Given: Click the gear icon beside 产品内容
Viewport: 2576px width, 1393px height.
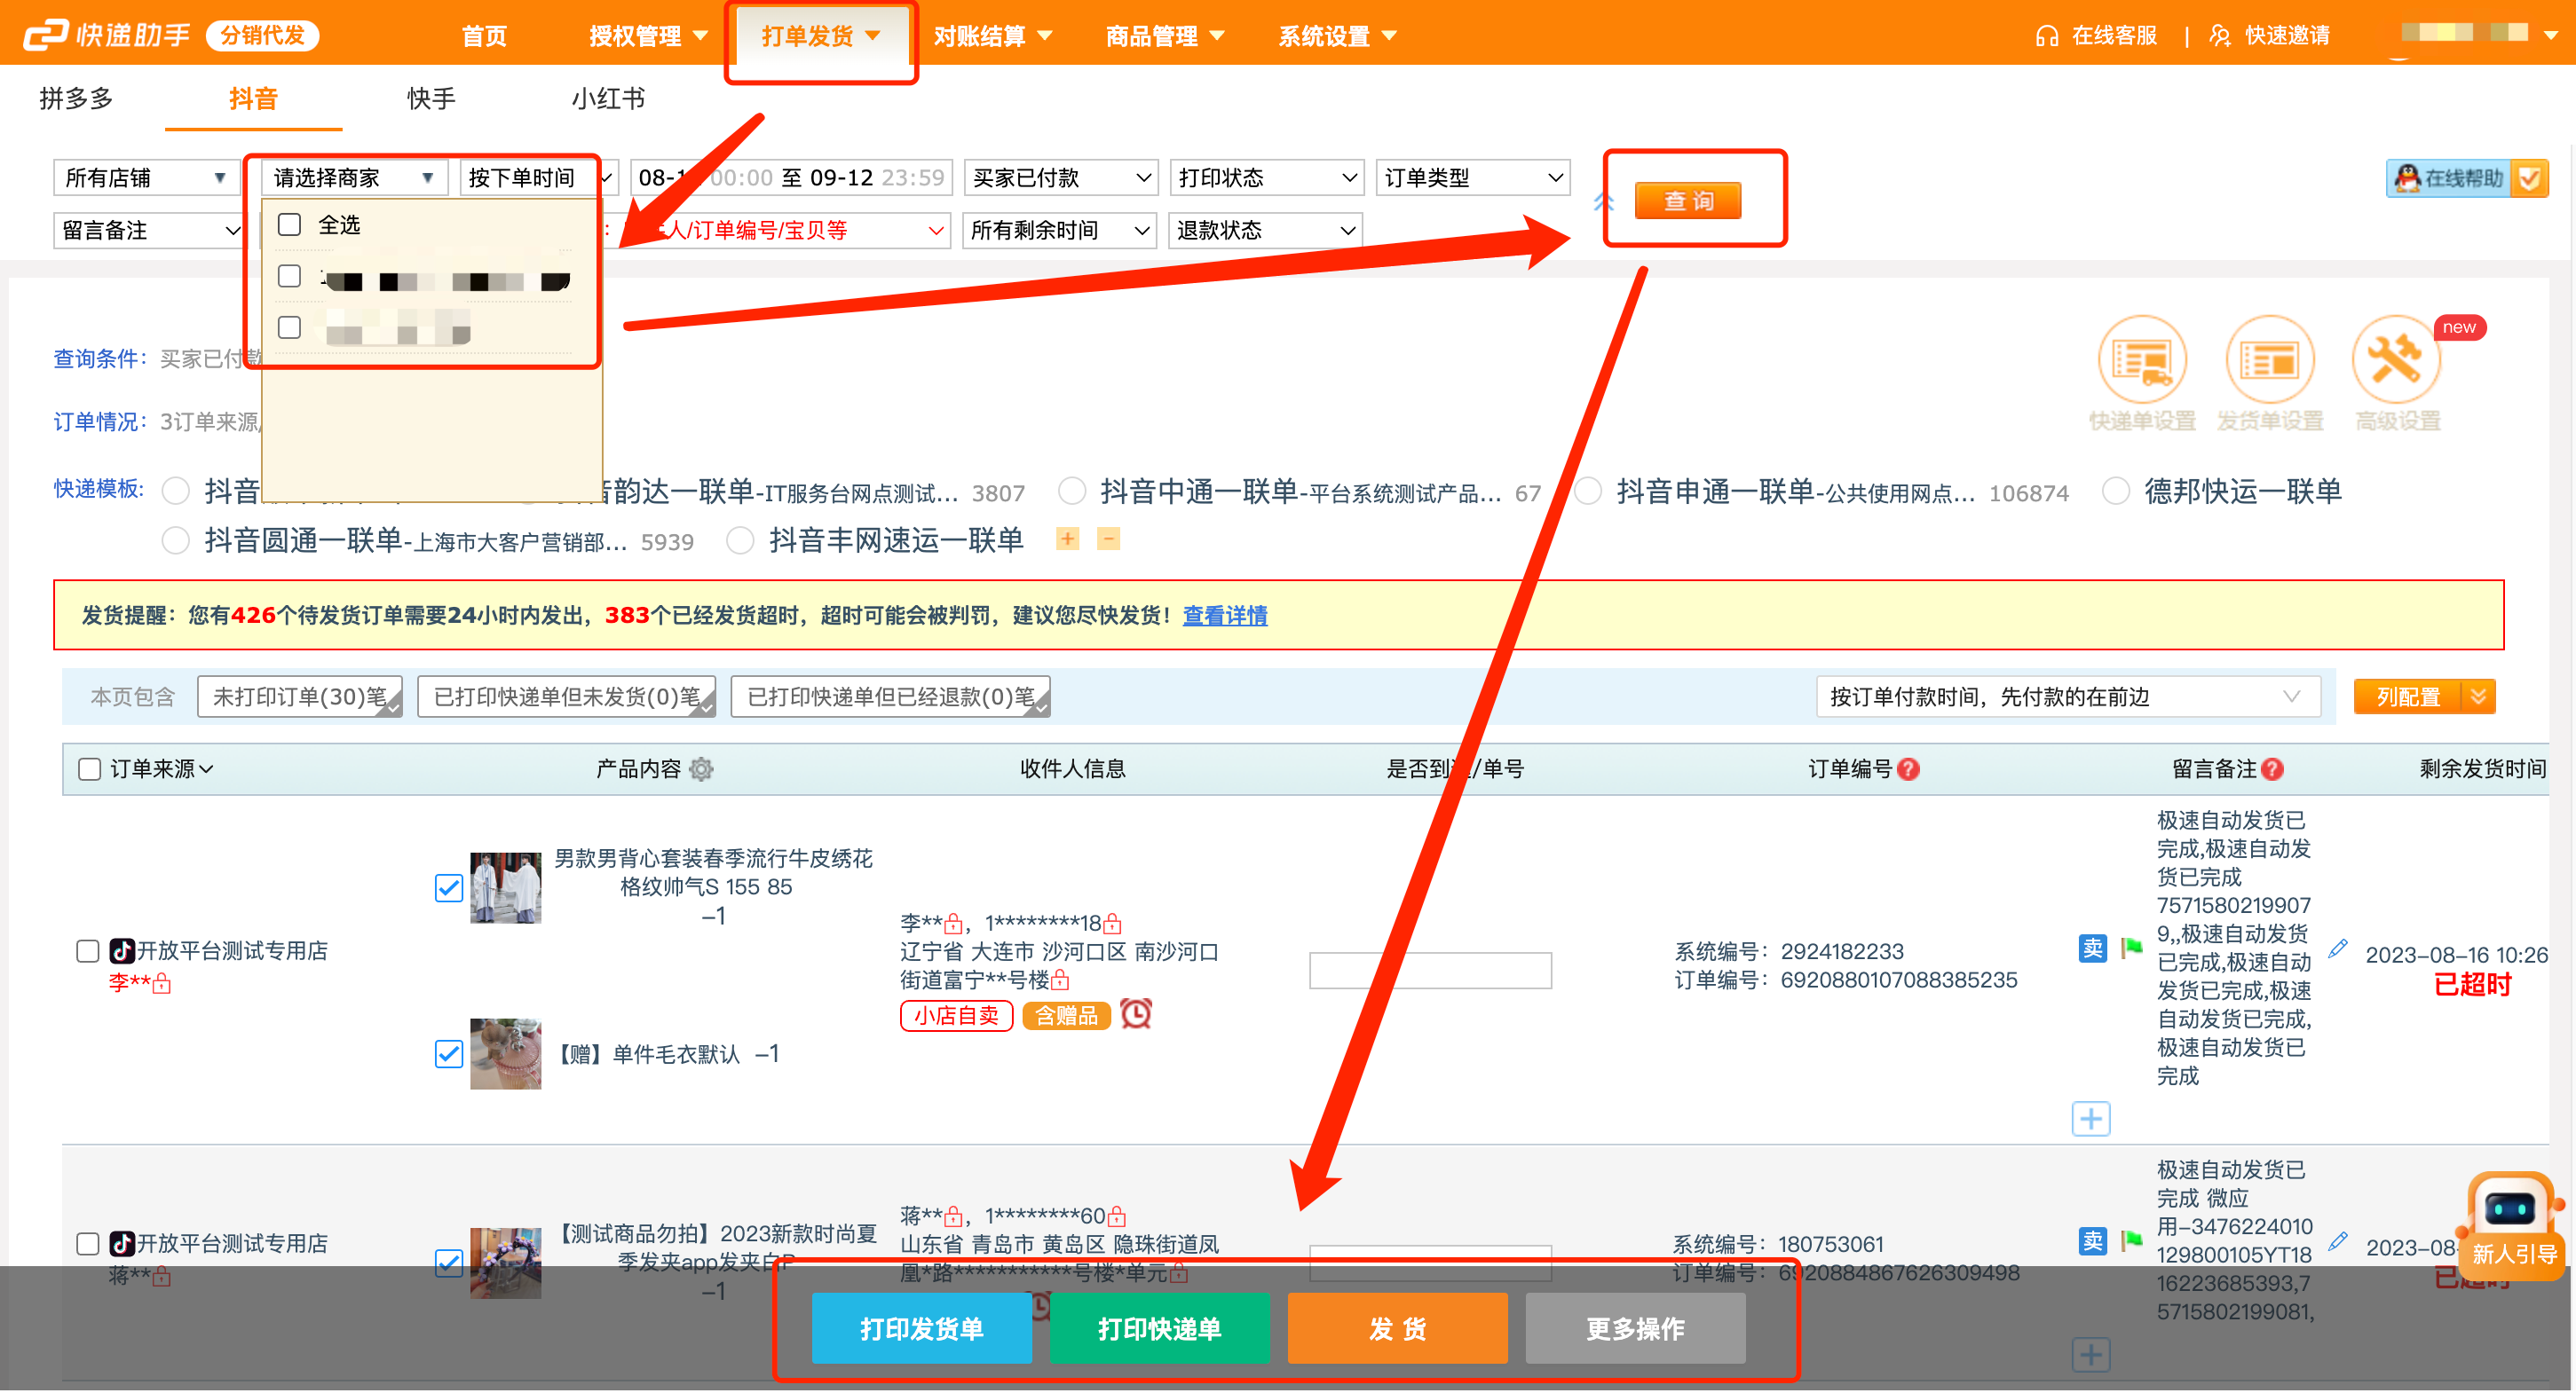Looking at the screenshot, I should 702,768.
